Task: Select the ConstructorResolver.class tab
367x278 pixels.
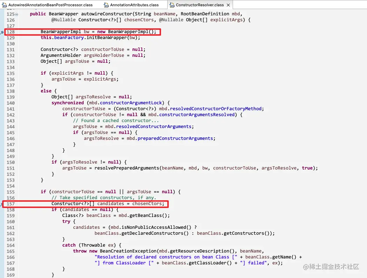Action: click(x=200, y=5)
